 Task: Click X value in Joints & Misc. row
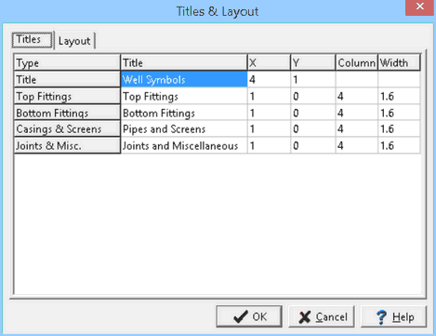coord(269,145)
